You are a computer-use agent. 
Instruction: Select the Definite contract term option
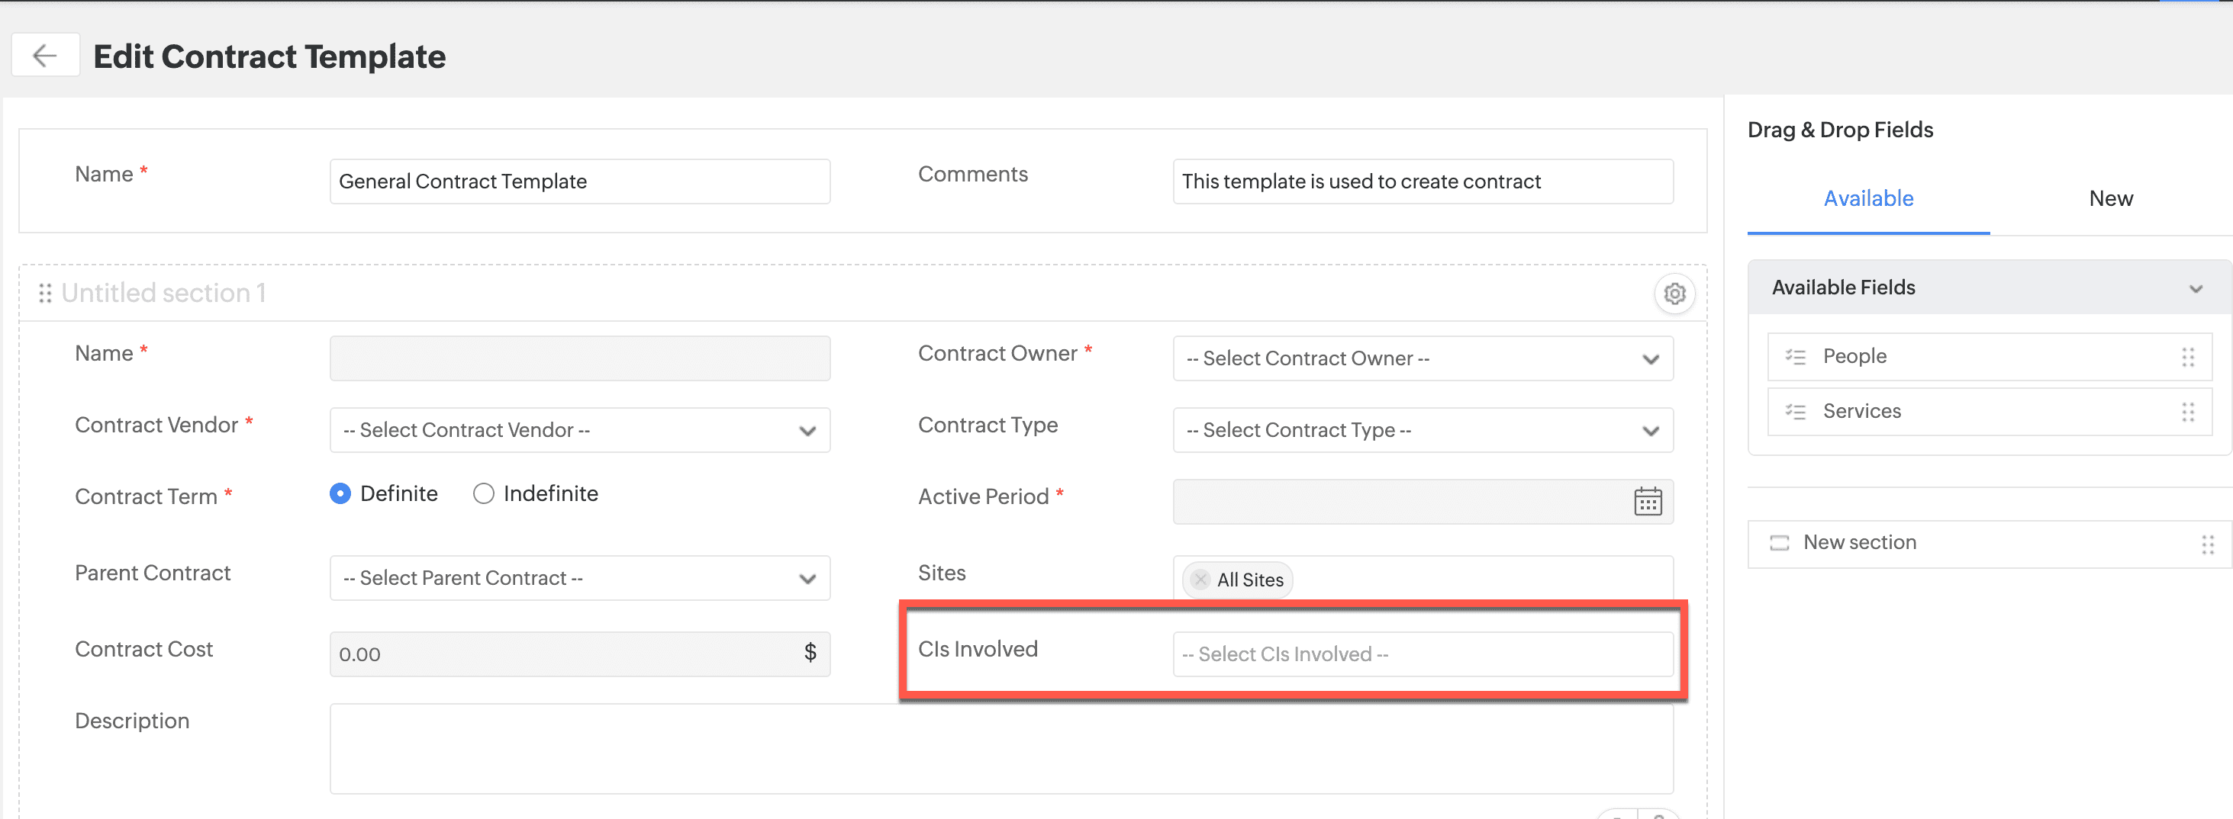pos(340,493)
